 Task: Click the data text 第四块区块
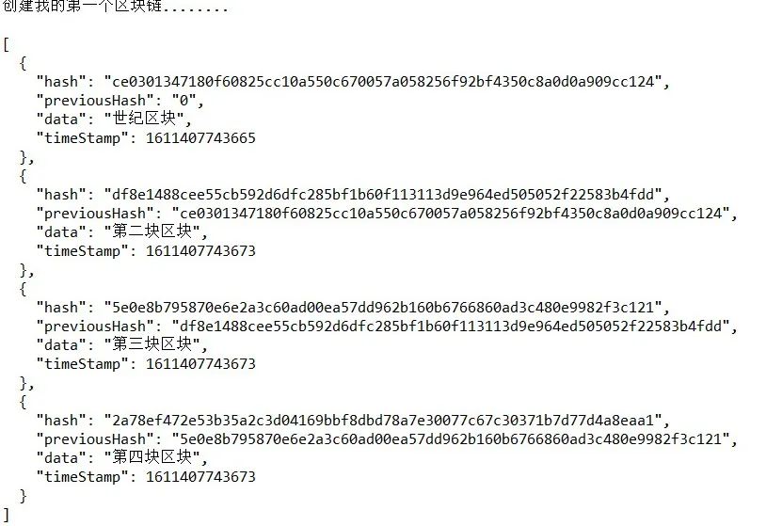click(x=152, y=457)
